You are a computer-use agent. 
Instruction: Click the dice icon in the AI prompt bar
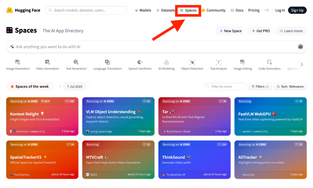pos(300,47)
